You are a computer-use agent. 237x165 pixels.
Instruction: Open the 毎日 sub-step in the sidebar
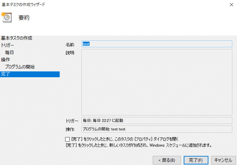(x=9, y=52)
